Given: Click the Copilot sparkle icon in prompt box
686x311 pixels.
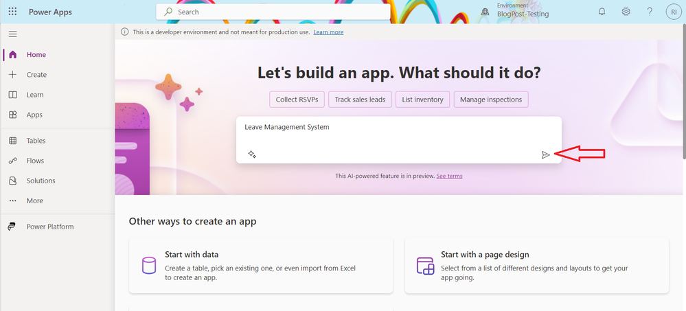Looking at the screenshot, I should [x=252, y=154].
